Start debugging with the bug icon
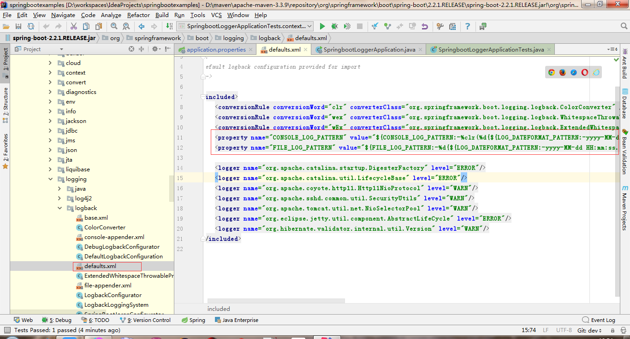The image size is (630, 339). (334, 26)
